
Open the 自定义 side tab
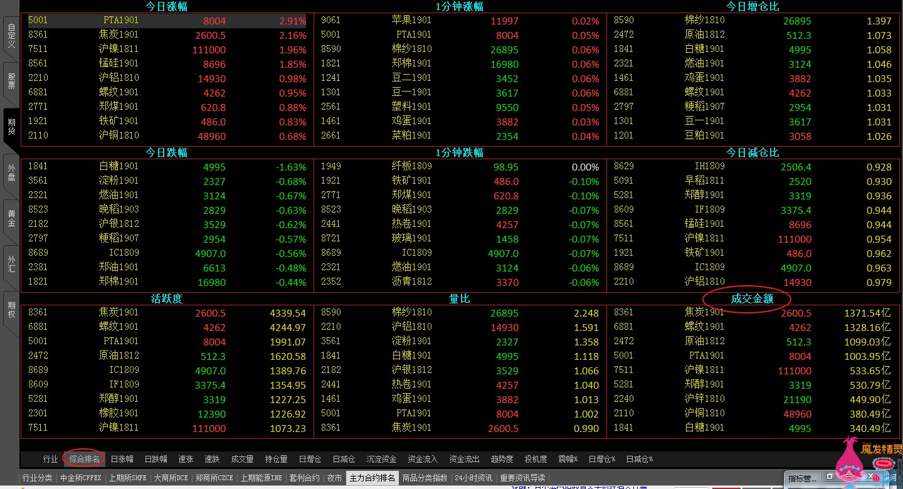click(11, 37)
